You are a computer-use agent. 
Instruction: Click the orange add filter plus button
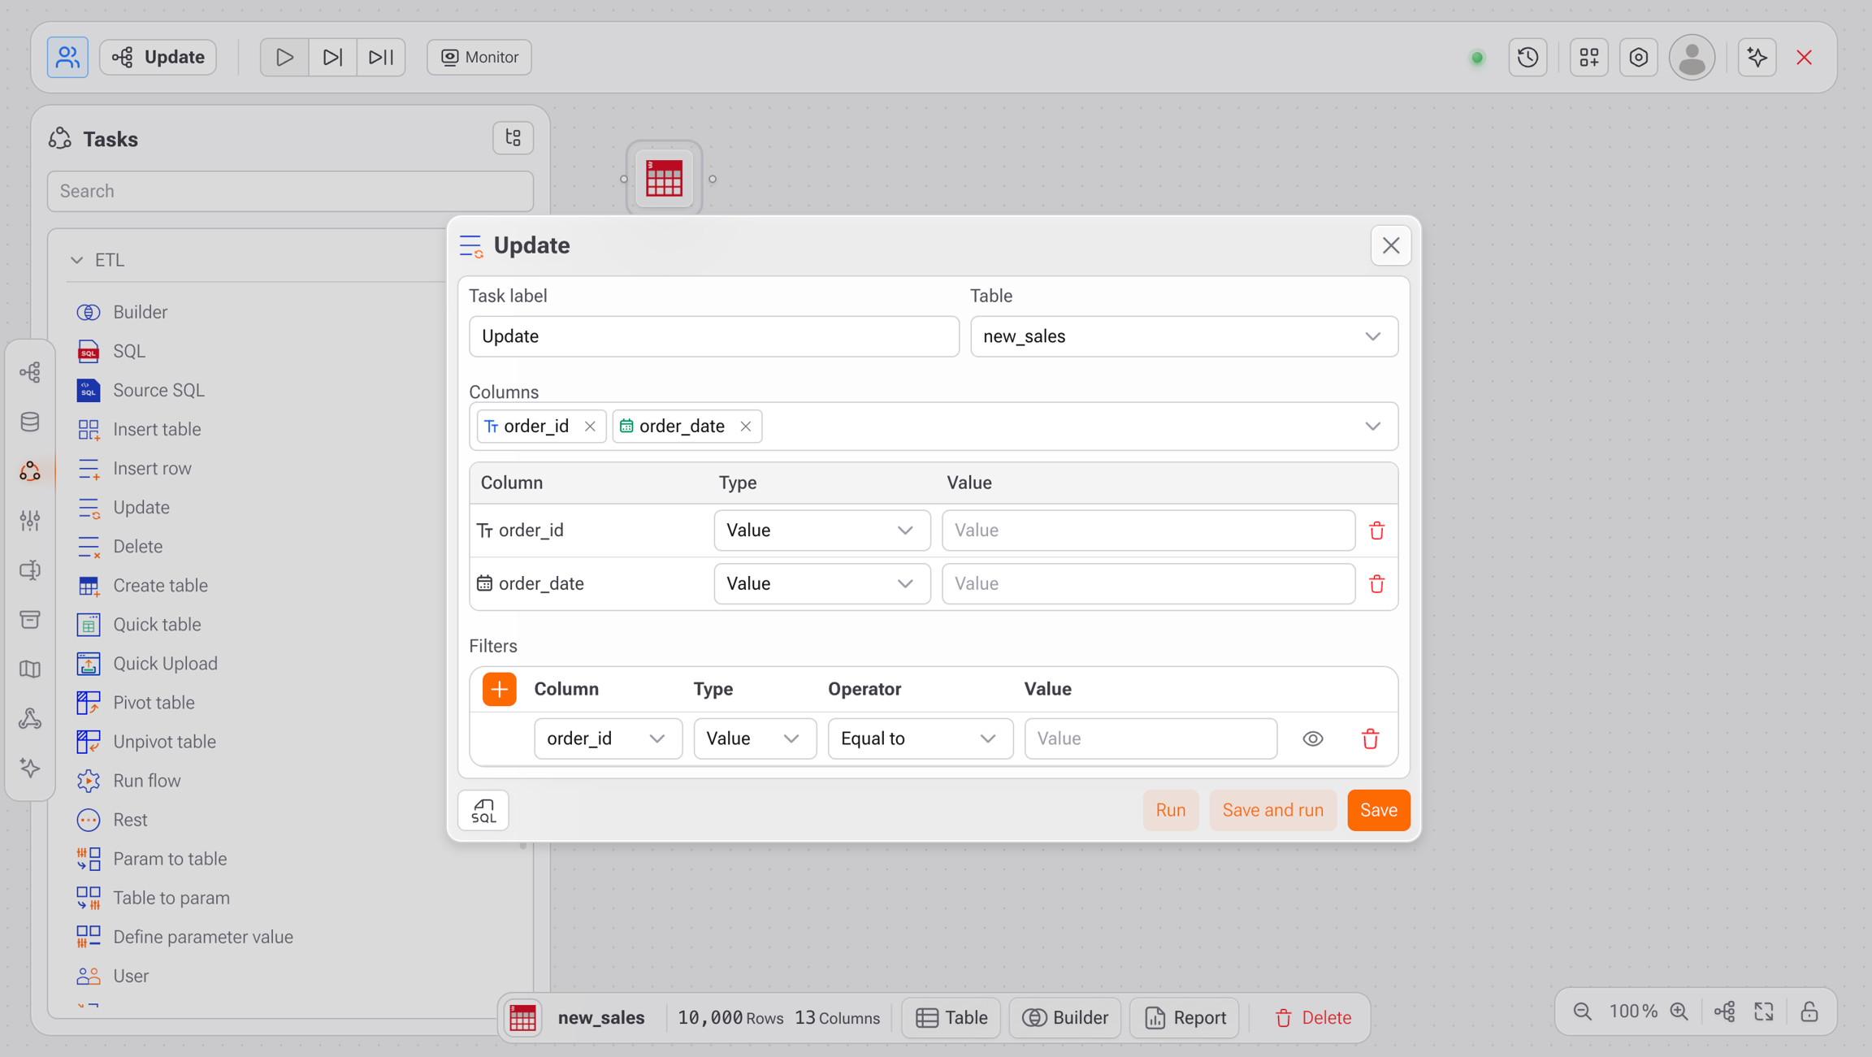pyautogui.click(x=499, y=689)
